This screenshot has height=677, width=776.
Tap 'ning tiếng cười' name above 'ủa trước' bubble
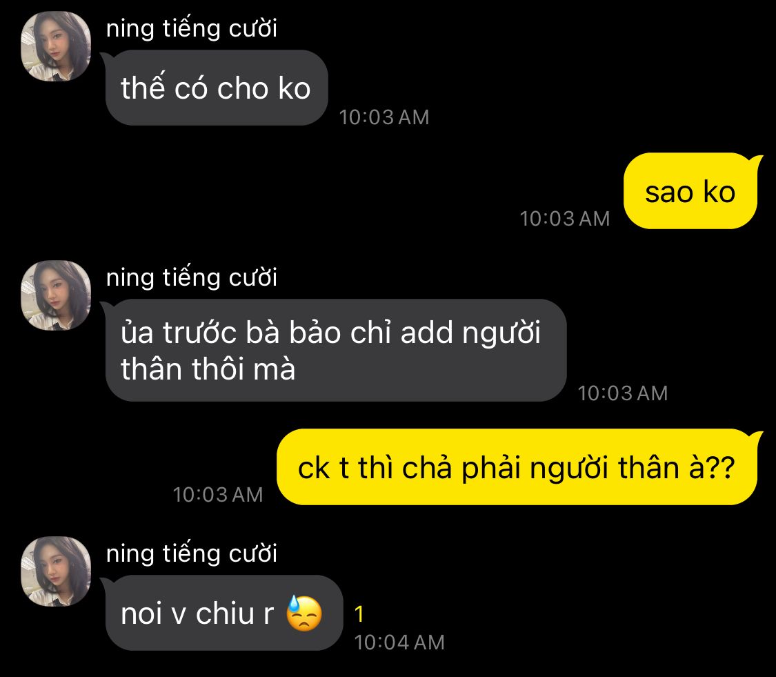tap(192, 277)
